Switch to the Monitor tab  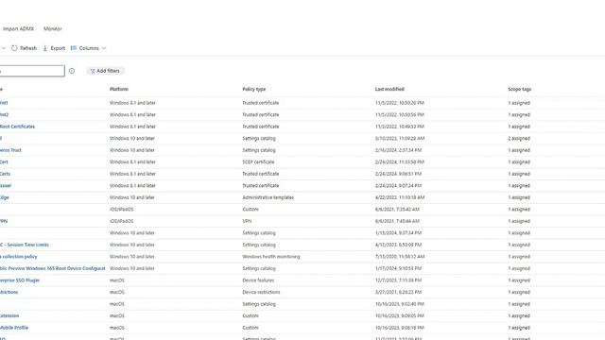(x=53, y=29)
